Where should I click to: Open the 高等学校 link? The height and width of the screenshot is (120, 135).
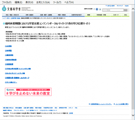pos(9,55)
